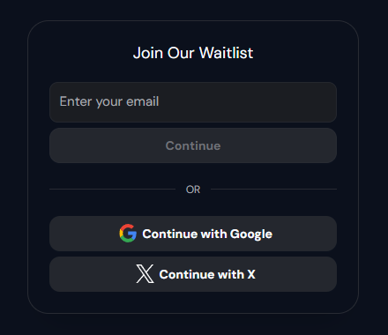Sign up using Continue with Google

click(x=193, y=234)
